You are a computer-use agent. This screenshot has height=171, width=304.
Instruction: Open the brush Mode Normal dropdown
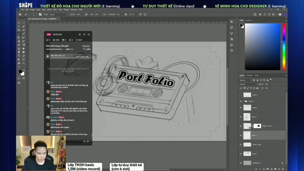coord(58,14)
